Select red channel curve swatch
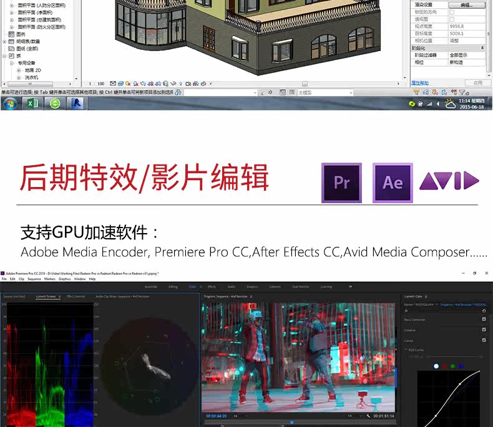Image resolution: width=493 pixels, height=427 pixels. (444, 366)
